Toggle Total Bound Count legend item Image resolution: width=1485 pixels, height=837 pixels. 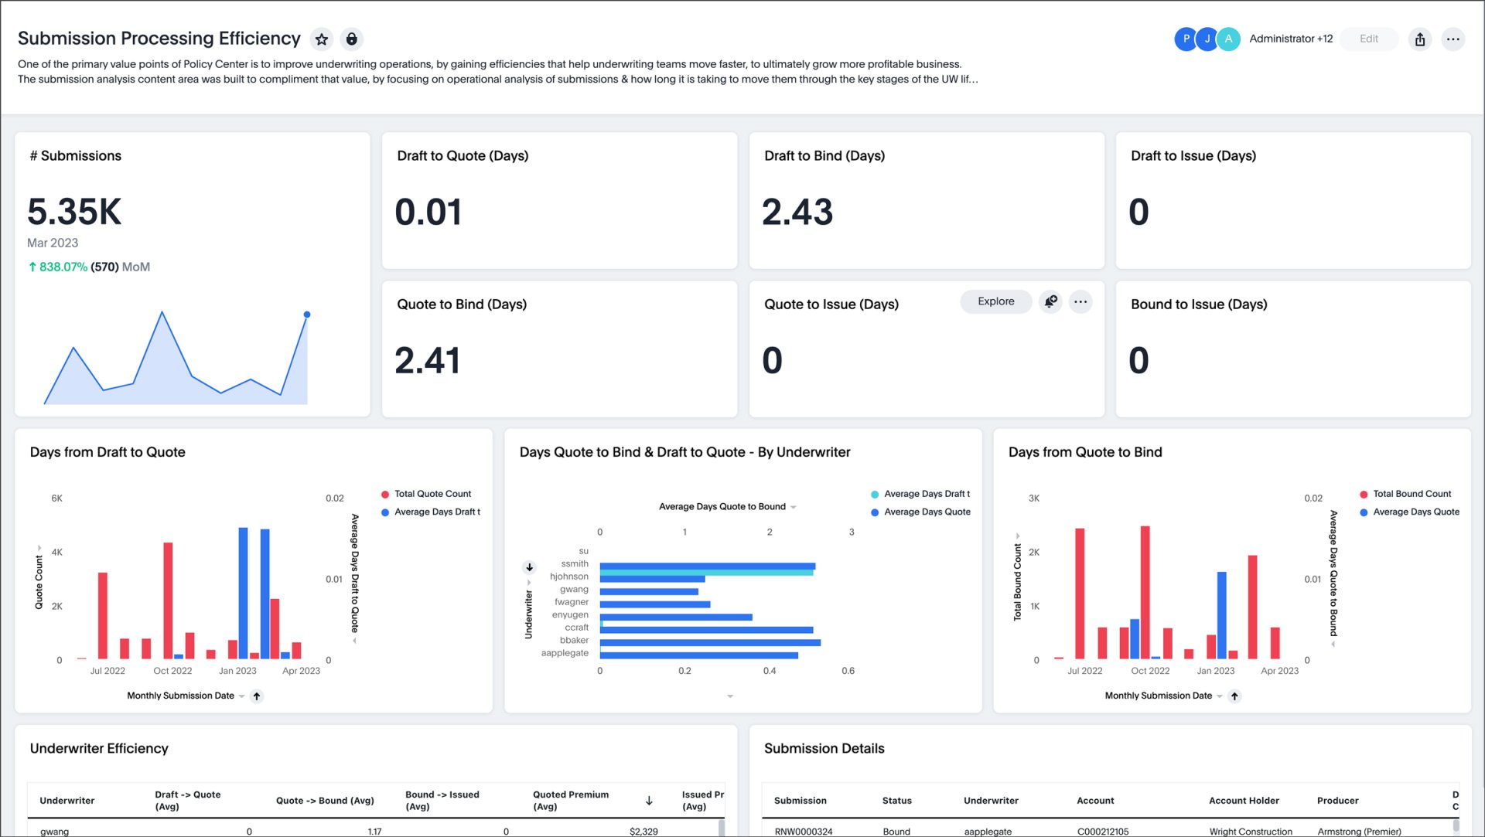tap(1405, 494)
